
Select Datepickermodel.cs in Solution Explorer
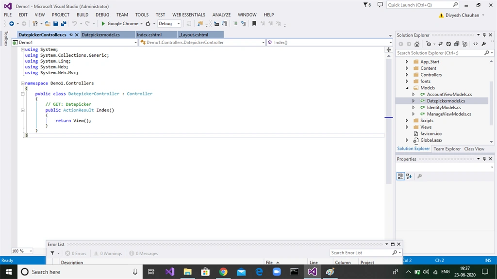pyautogui.click(x=446, y=101)
